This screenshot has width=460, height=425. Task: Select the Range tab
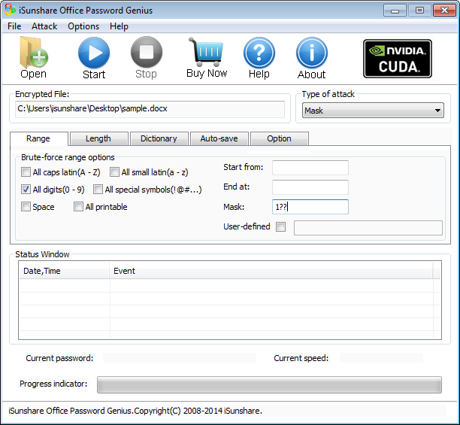tap(39, 138)
